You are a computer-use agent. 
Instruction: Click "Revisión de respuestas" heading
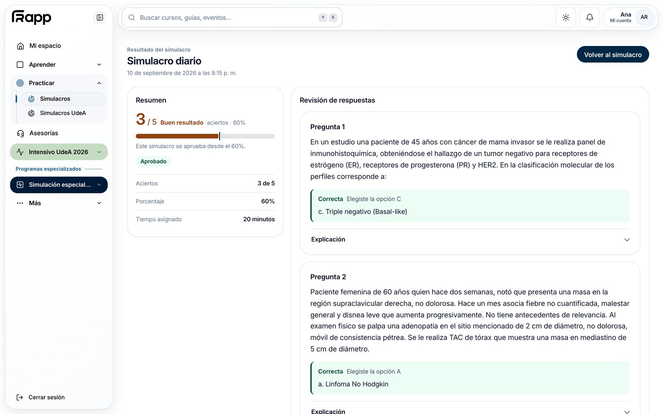click(337, 100)
